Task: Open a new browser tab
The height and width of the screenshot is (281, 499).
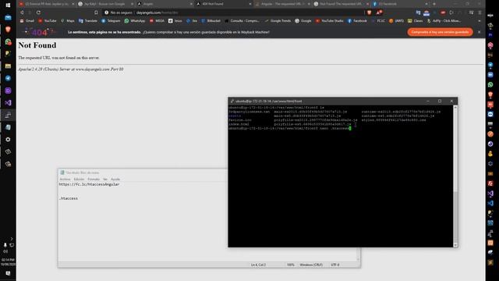Action: pyautogui.click(x=434, y=4)
